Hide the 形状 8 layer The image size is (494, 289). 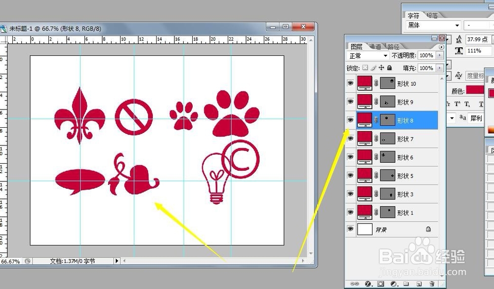coord(350,120)
